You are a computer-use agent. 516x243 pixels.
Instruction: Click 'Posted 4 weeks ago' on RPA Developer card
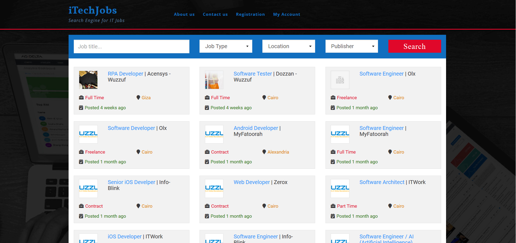(105, 108)
